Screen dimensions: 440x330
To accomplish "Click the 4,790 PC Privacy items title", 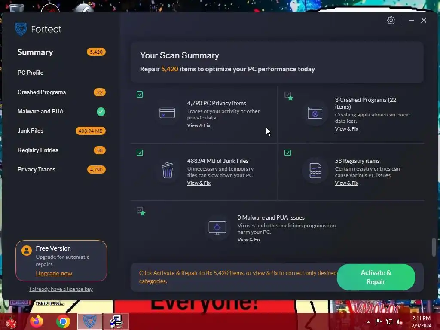I will click(217, 103).
